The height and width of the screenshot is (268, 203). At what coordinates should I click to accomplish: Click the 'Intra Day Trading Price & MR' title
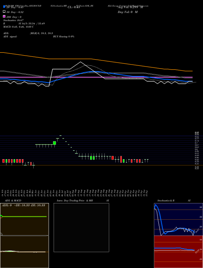(75, 201)
